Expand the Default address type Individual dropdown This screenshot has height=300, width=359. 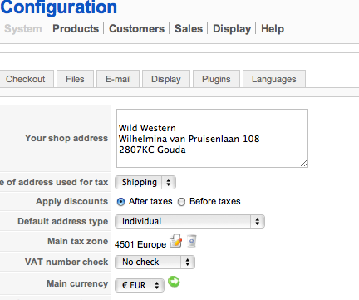click(x=189, y=222)
